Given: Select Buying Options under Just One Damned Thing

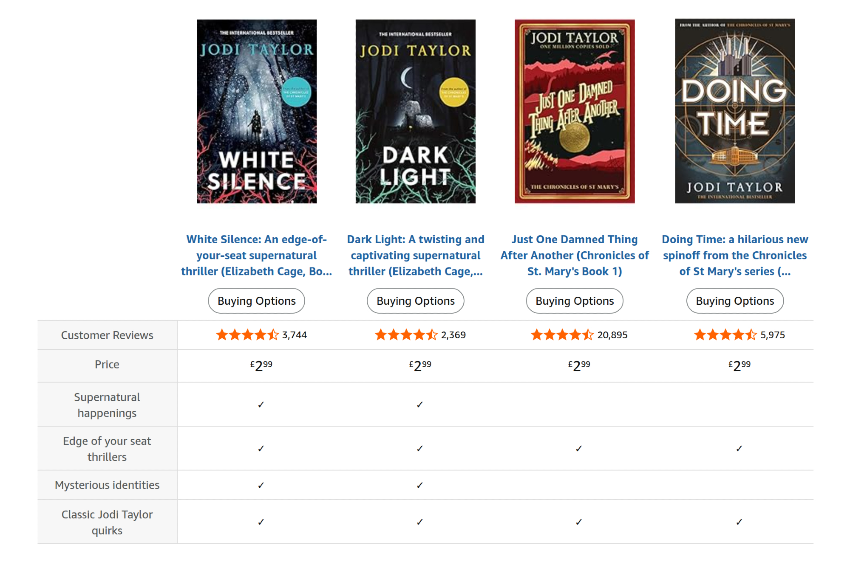Looking at the screenshot, I should 574,301.
